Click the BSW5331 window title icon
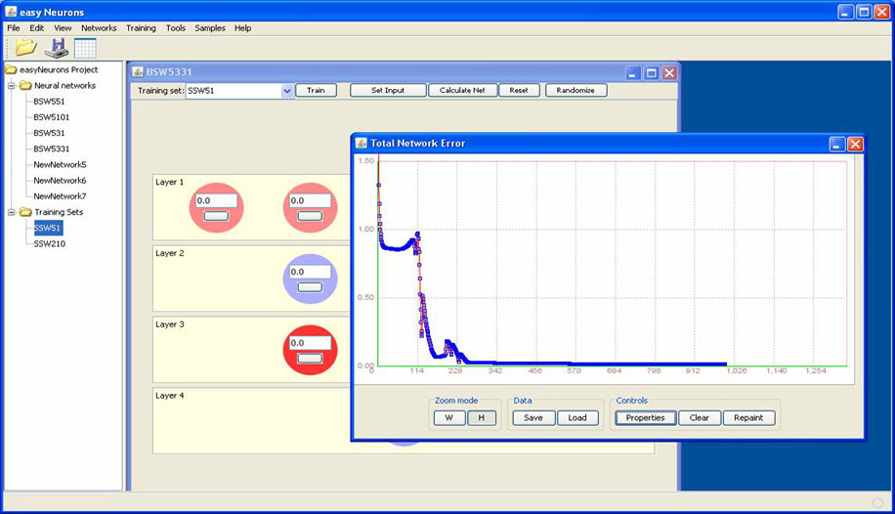This screenshot has height=514, width=895. point(138,72)
